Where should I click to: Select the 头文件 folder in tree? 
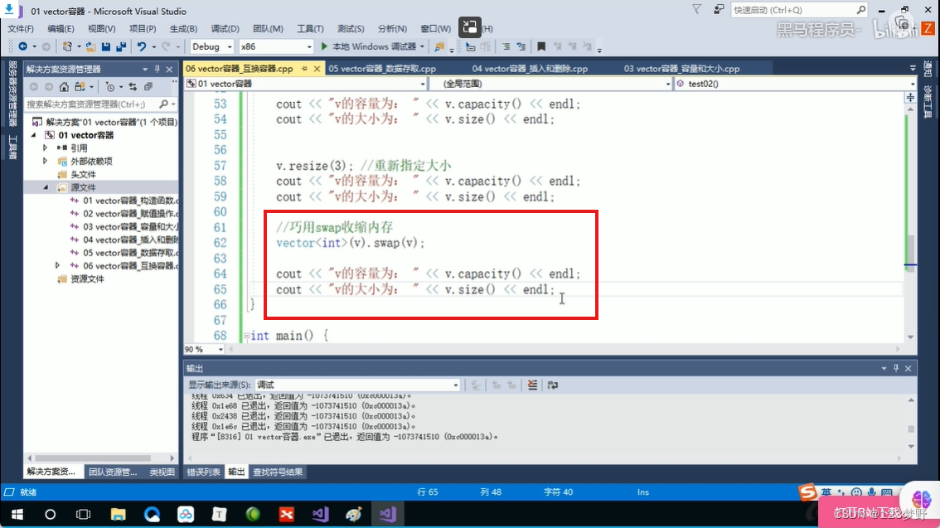83,174
